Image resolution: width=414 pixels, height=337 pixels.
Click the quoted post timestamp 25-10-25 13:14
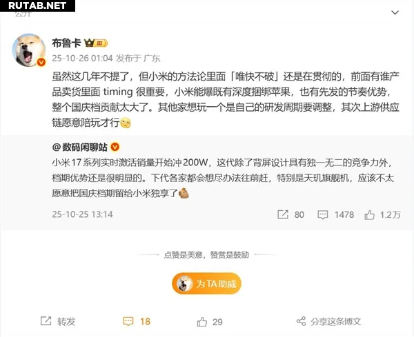click(82, 214)
